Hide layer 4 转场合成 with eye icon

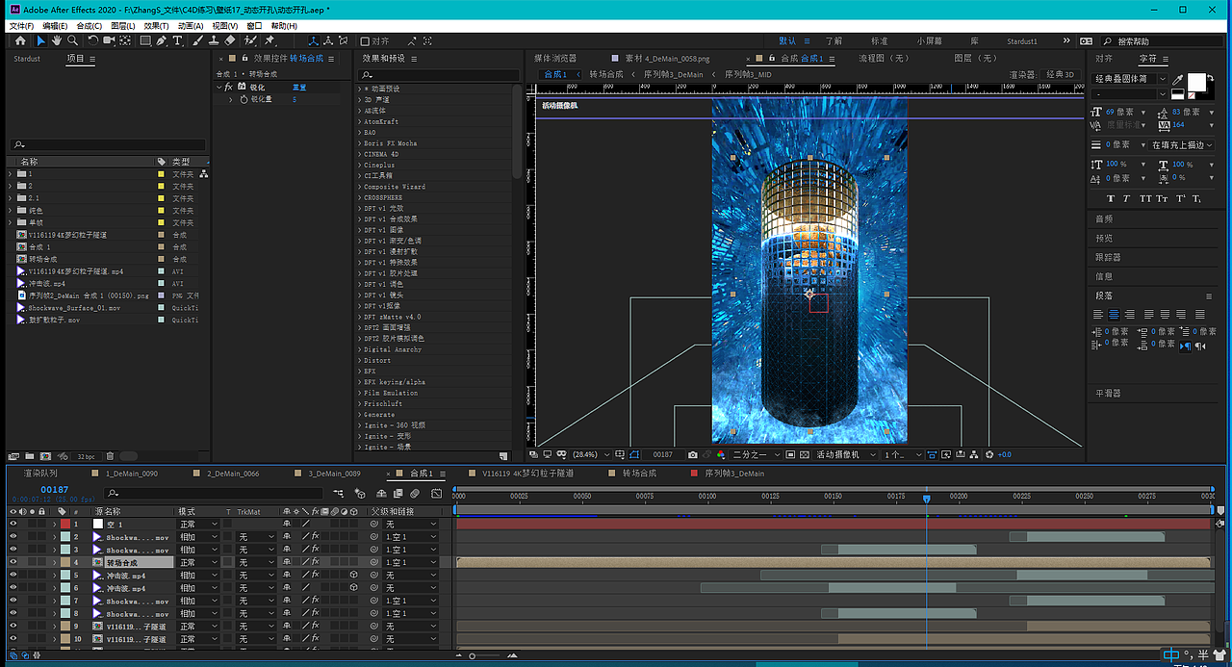coord(13,562)
